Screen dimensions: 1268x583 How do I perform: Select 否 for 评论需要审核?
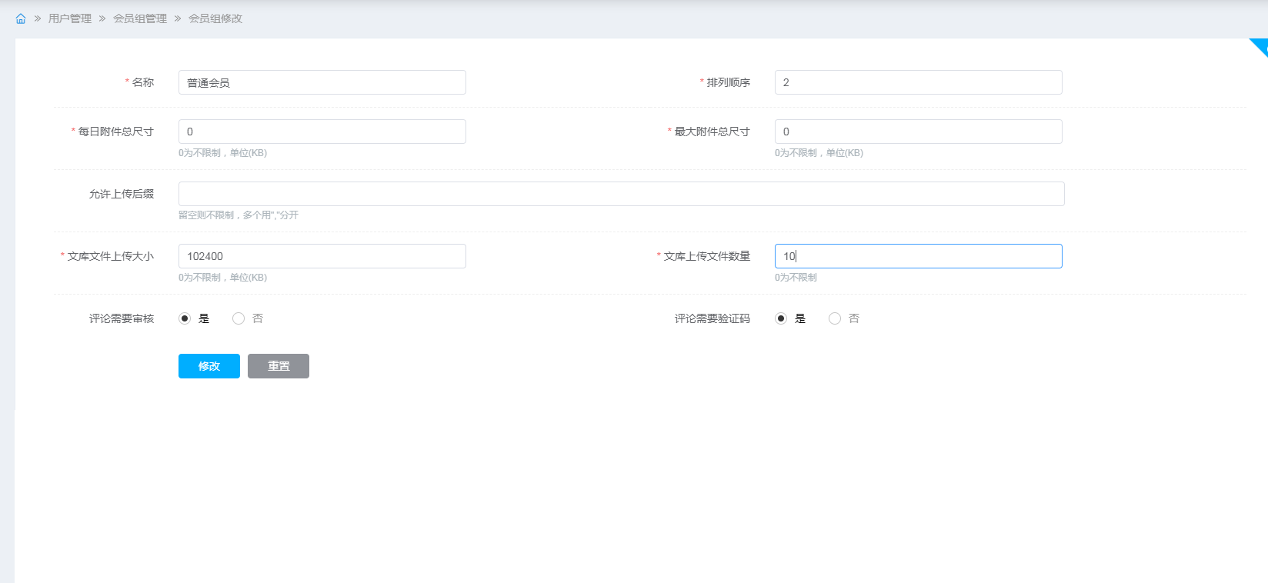[x=239, y=318]
